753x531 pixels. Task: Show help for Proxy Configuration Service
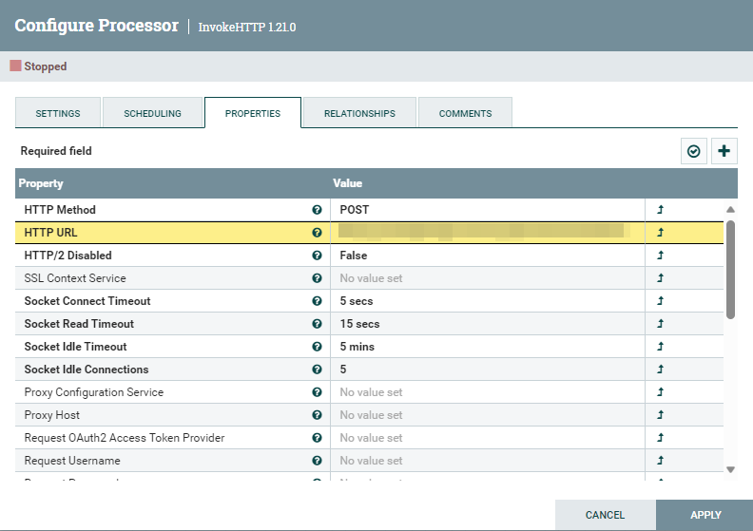(317, 392)
